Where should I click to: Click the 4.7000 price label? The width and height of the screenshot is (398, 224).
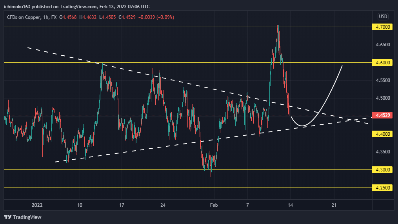coord(382,27)
